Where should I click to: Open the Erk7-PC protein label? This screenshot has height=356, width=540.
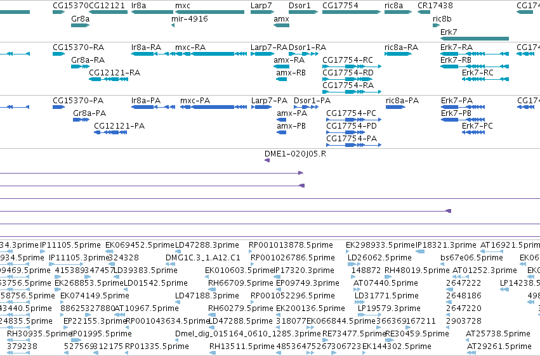coord(477,126)
